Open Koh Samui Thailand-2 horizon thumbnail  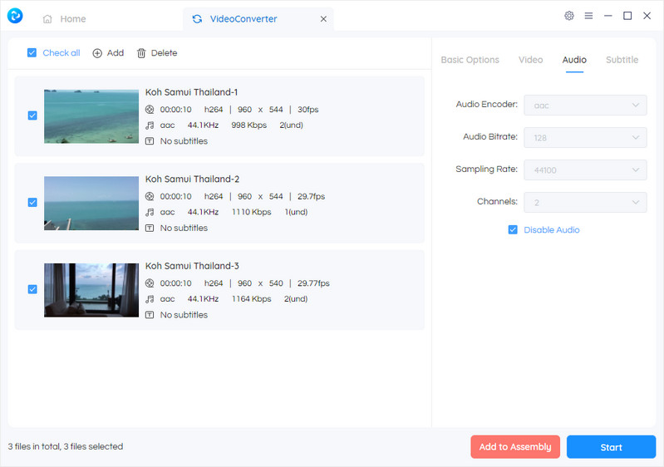coord(91,204)
